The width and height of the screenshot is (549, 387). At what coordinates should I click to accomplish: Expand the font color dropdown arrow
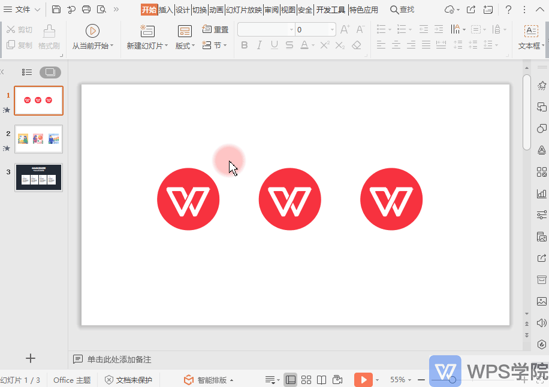coord(313,45)
